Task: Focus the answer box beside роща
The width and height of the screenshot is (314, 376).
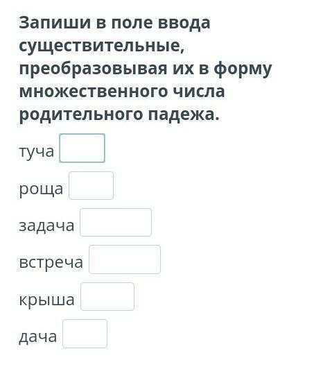Action: click(91, 185)
